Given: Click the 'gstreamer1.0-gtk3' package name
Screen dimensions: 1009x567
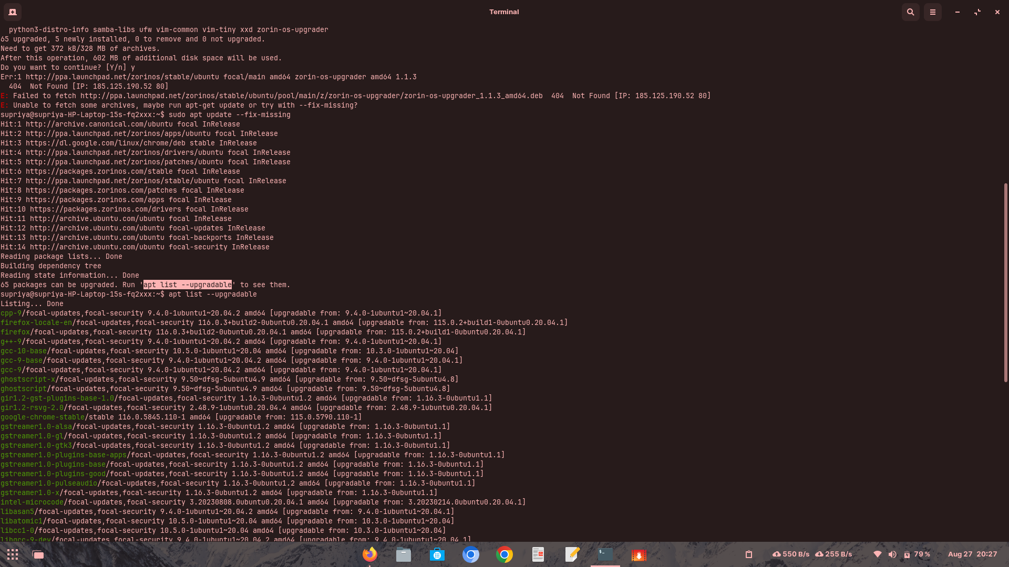Looking at the screenshot, I should [x=36, y=446].
